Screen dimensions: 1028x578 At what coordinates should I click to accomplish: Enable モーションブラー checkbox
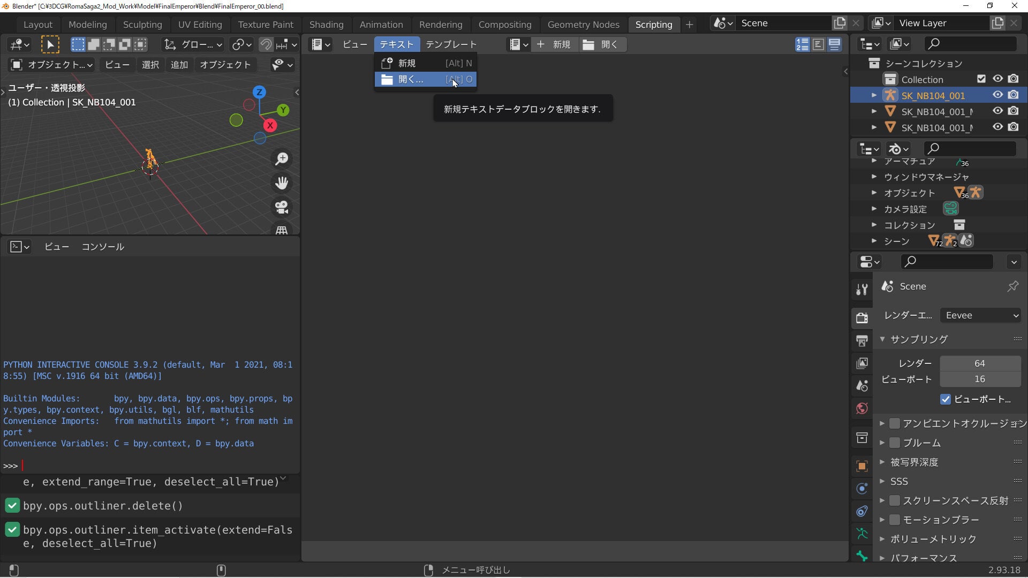tap(894, 520)
